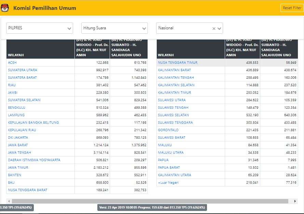This screenshot has height=214, width=304.
Task: Click the KPU logo icon
Action: pyautogui.click(x=5, y=8)
